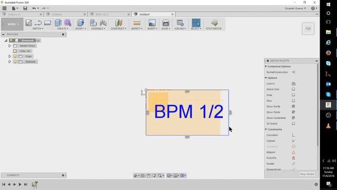
Task: Open the CONSTRUCT menu
Action: 118,28
